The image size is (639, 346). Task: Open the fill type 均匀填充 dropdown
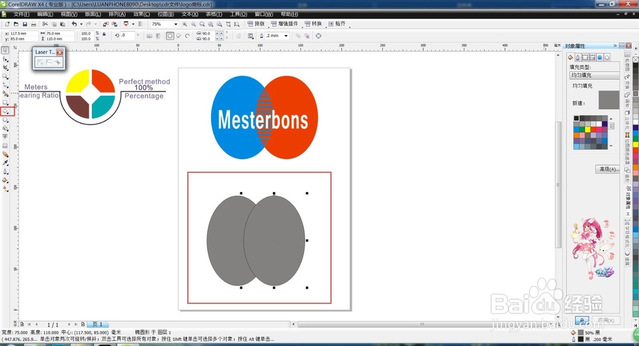coord(594,75)
